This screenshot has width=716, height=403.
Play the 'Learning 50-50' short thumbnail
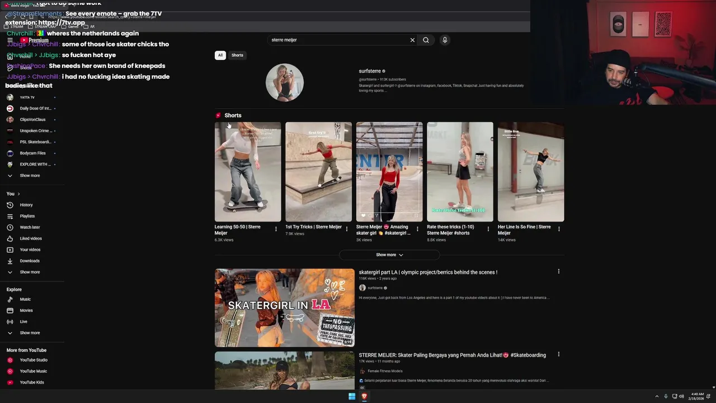click(x=248, y=172)
